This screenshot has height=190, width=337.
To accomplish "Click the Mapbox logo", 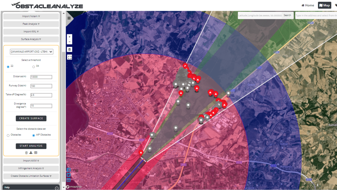I will [74, 187].
